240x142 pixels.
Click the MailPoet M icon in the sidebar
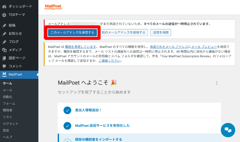(x=4, y=74)
